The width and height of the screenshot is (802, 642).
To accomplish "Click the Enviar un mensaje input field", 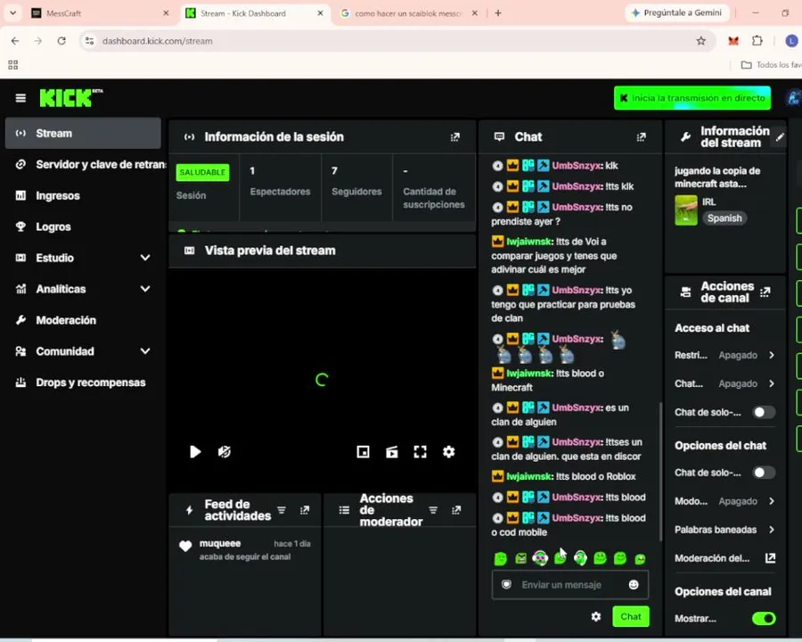I will tap(569, 585).
